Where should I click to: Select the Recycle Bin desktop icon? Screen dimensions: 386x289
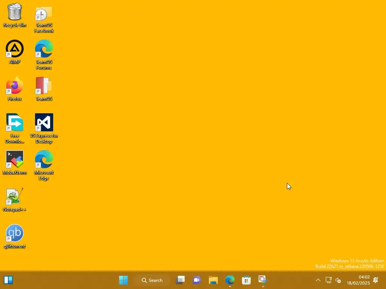pyautogui.click(x=15, y=15)
